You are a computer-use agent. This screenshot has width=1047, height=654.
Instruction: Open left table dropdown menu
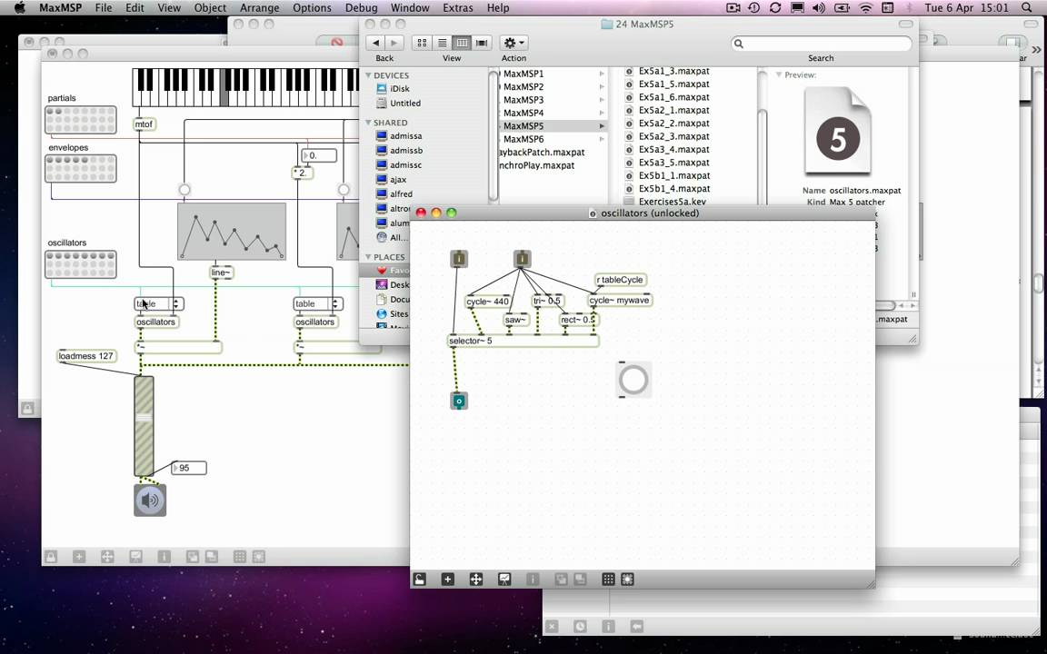159,303
